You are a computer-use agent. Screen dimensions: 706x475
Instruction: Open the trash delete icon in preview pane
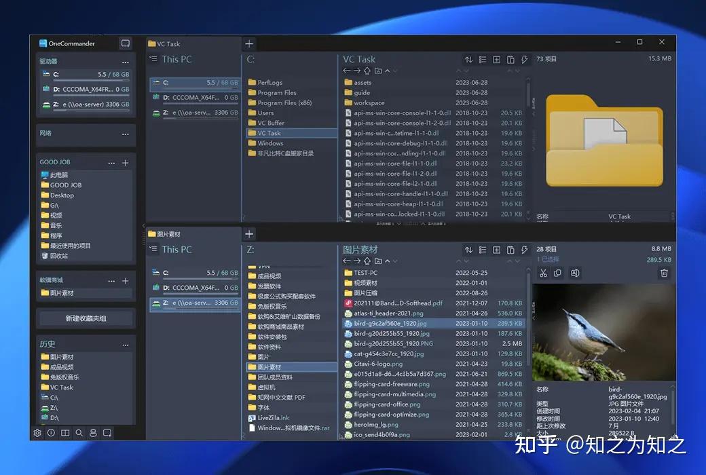pyautogui.click(x=664, y=273)
